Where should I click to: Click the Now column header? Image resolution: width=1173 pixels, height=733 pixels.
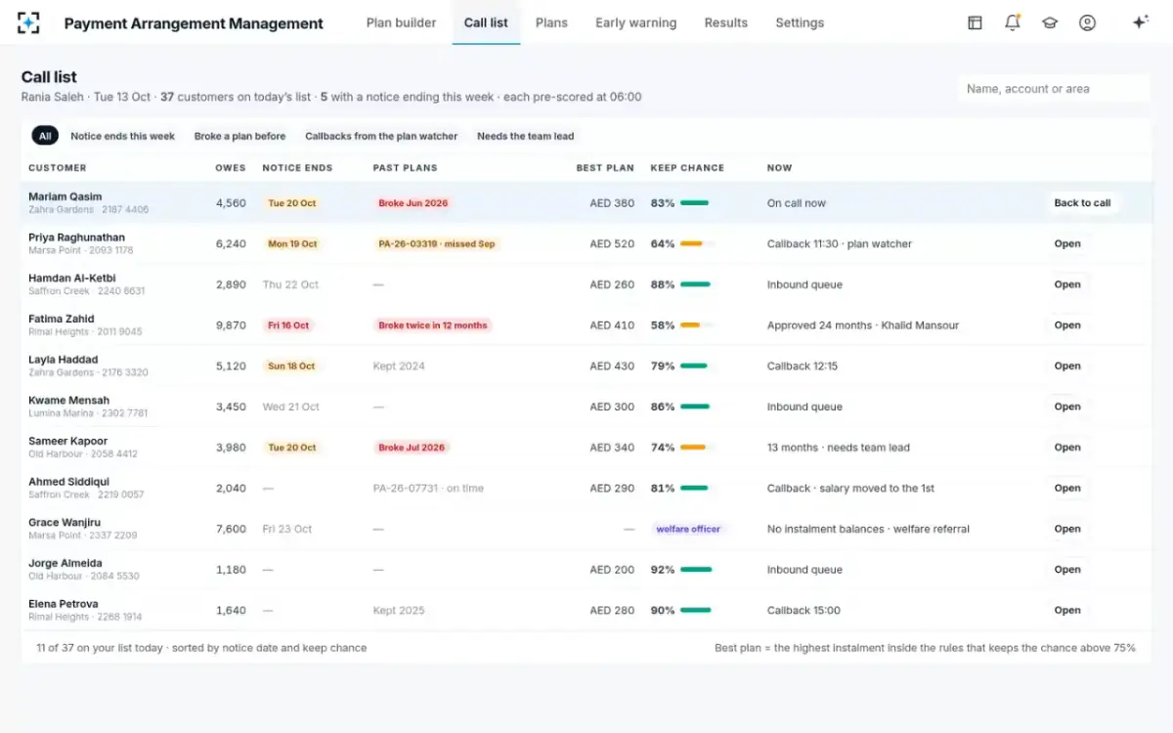779,168
